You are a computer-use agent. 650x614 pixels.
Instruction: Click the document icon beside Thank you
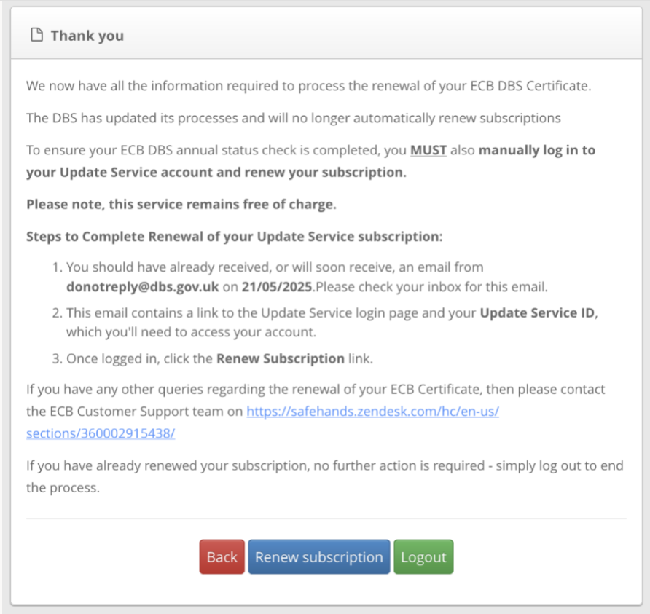point(36,36)
